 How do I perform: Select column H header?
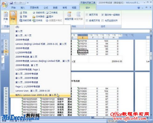(114, 38)
